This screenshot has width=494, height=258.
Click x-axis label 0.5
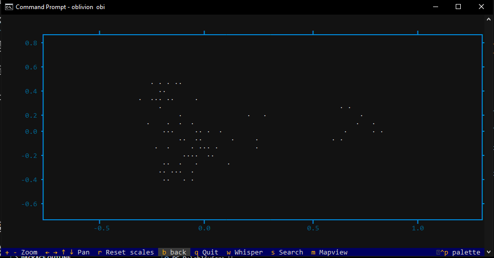pyautogui.click(x=313, y=228)
